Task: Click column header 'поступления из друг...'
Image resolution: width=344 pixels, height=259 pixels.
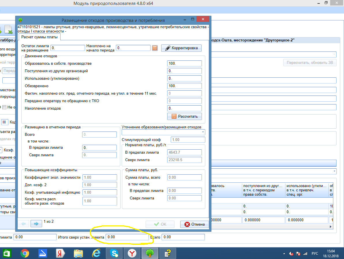Action: (x=263, y=190)
